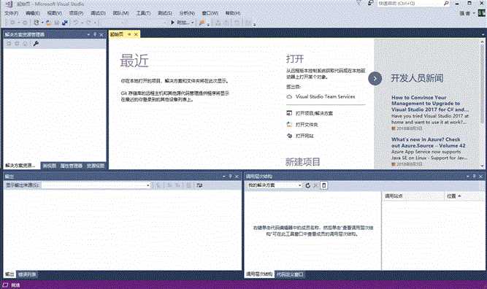Collapse developer news with round arrow button
Screen dimensions: 487x289
click(x=375, y=79)
